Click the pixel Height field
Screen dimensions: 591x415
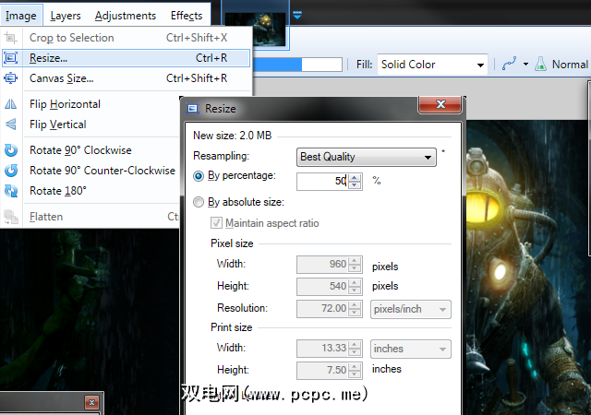pos(322,287)
